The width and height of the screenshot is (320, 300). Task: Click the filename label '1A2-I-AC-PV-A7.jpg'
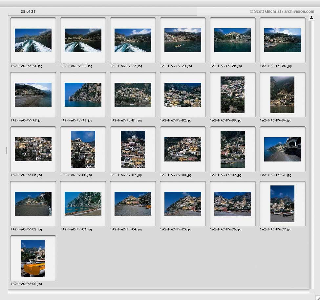(26, 120)
